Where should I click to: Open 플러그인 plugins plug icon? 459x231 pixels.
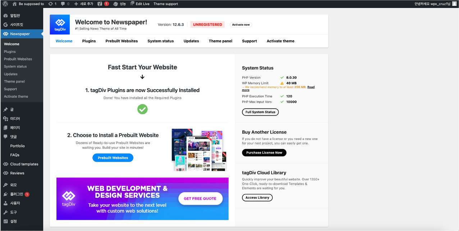click(x=5, y=194)
